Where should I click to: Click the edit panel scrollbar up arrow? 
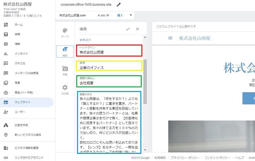pyautogui.click(x=145, y=37)
